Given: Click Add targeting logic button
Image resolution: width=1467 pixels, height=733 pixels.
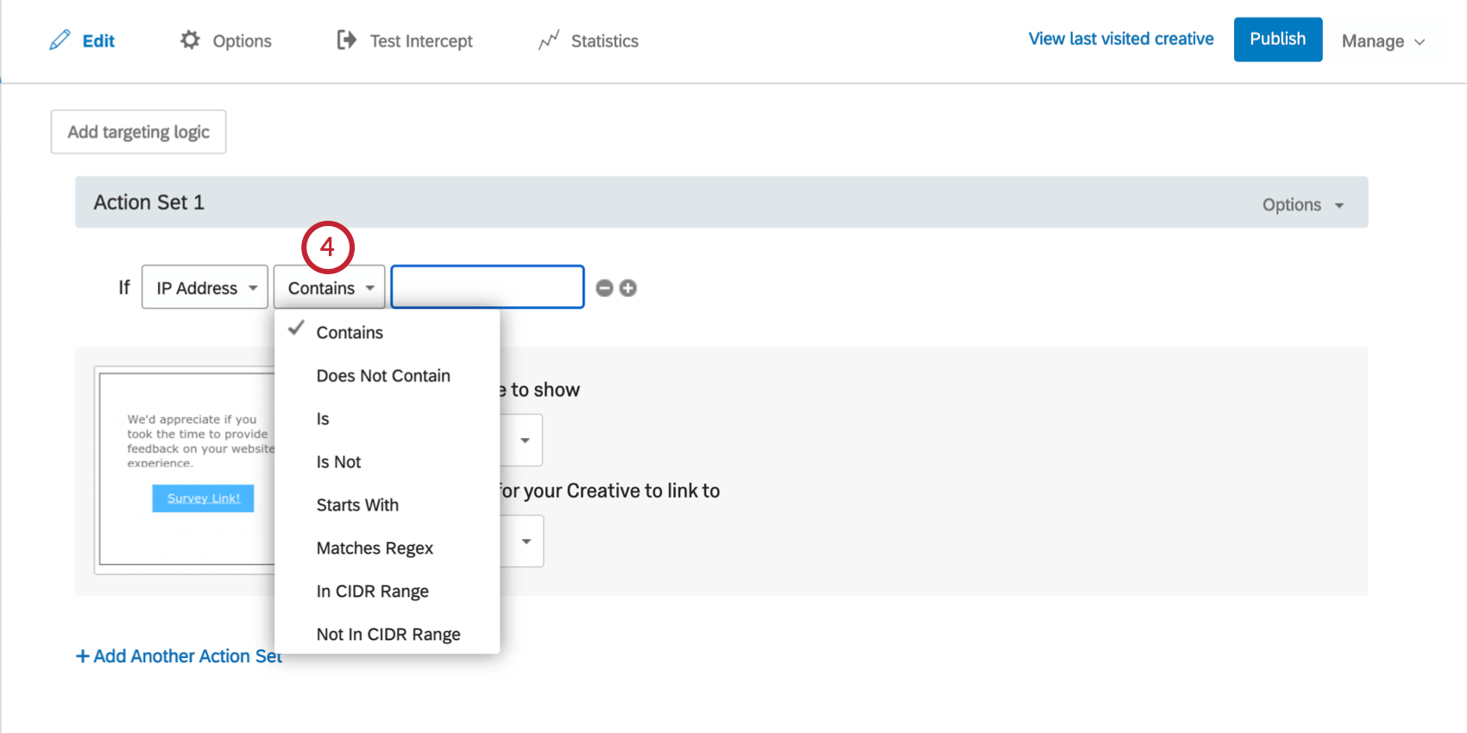Looking at the screenshot, I should click(138, 132).
